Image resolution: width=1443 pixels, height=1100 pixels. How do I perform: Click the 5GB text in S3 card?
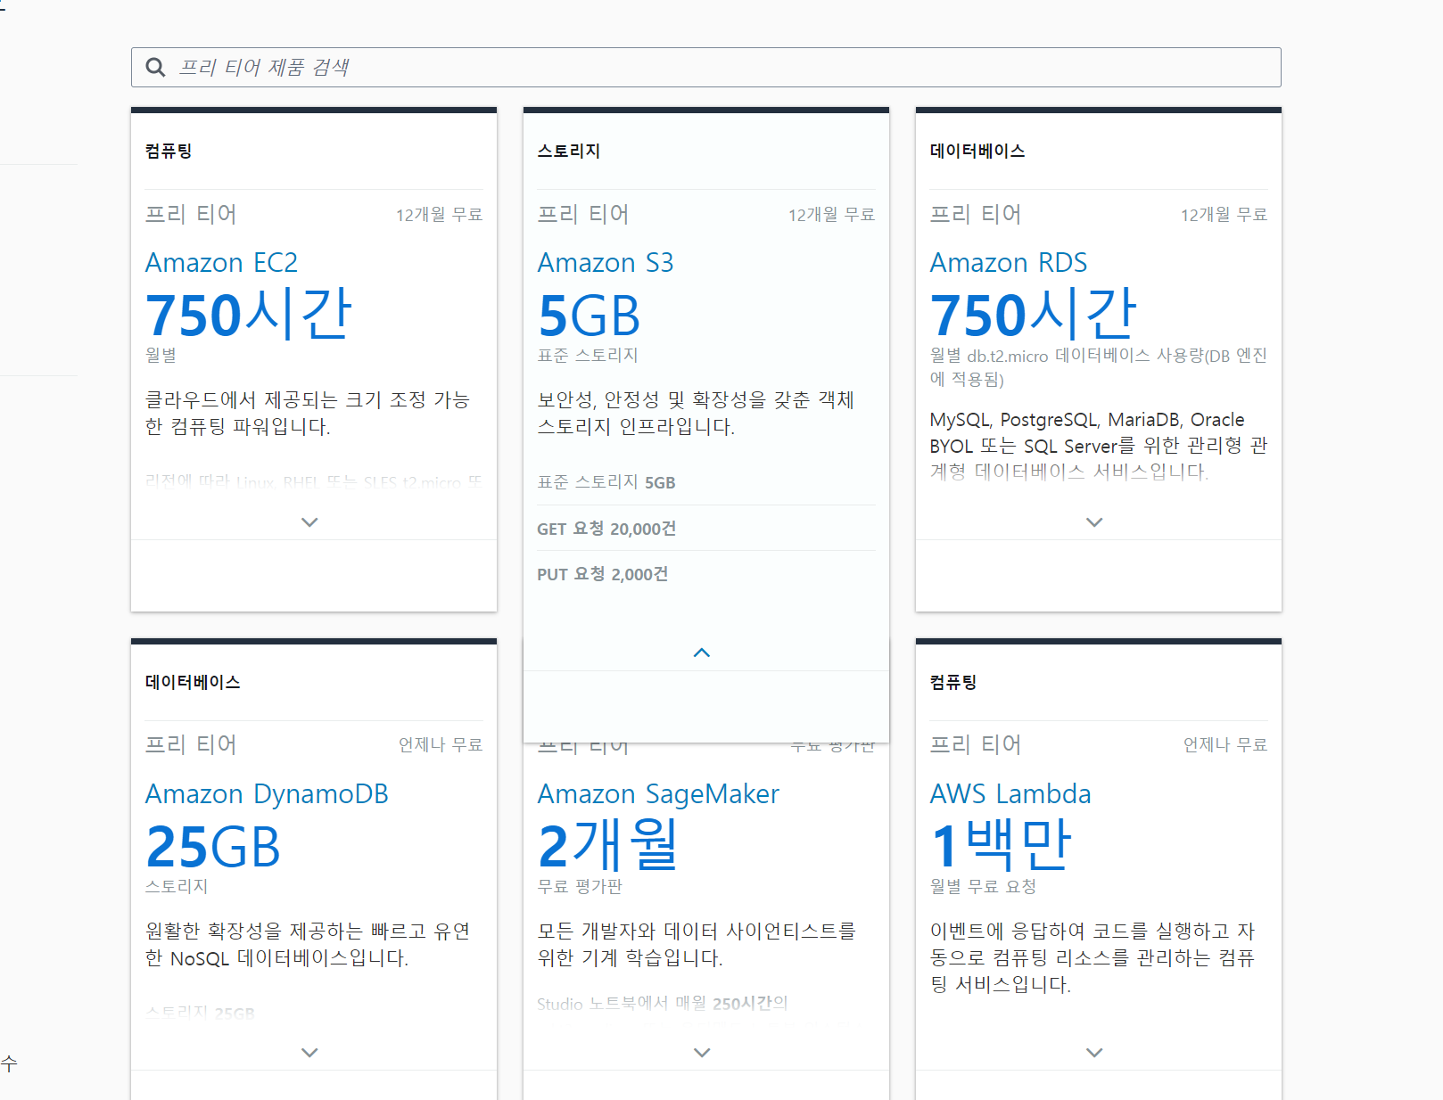pyautogui.click(x=590, y=316)
